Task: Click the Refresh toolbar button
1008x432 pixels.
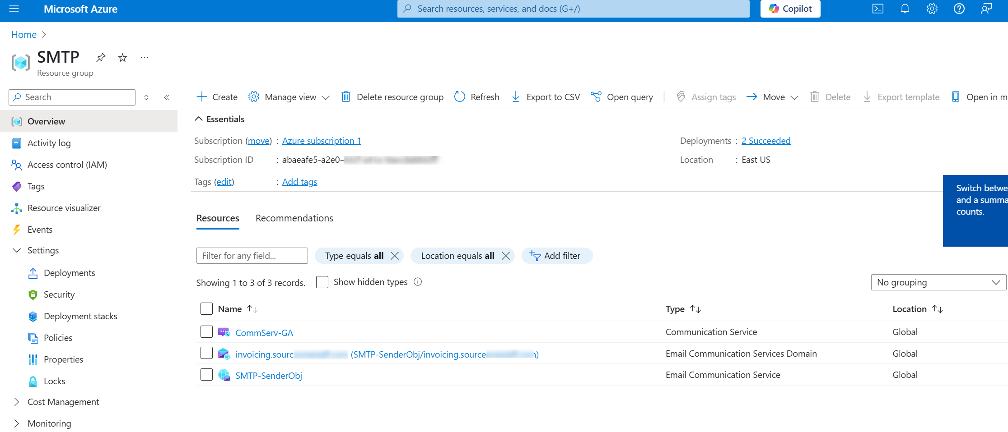Action: tap(477, 97)
